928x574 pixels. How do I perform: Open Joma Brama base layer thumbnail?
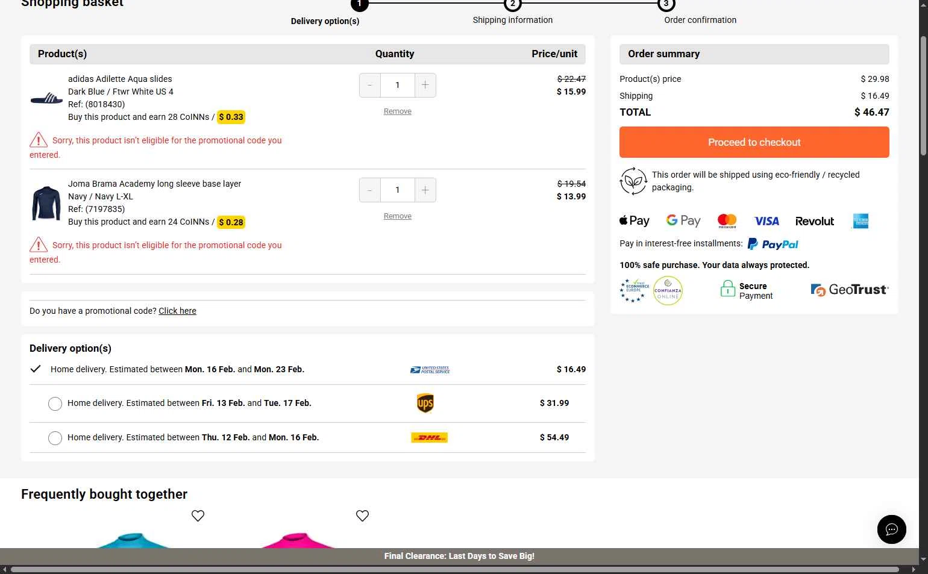[46, 203]
